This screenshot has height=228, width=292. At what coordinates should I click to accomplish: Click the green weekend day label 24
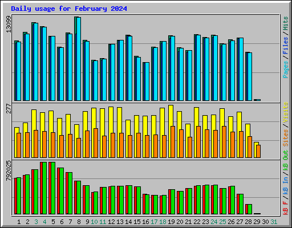click(x=214, y=222)
